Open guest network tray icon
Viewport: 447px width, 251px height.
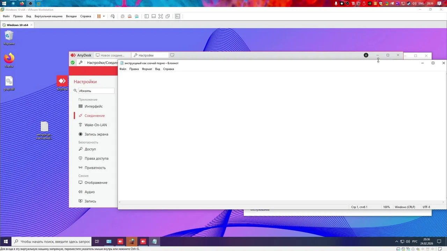tap(402, 241)
